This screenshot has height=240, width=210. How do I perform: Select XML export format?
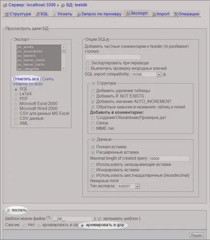tap(16, 124)
